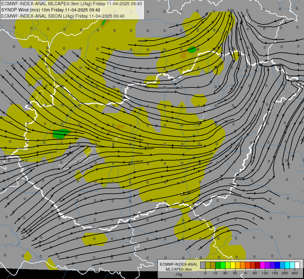The height and width of the screenshot is (279, 304).
Task: Click the '3.00' wind value on map
Action: click(231, 11)
